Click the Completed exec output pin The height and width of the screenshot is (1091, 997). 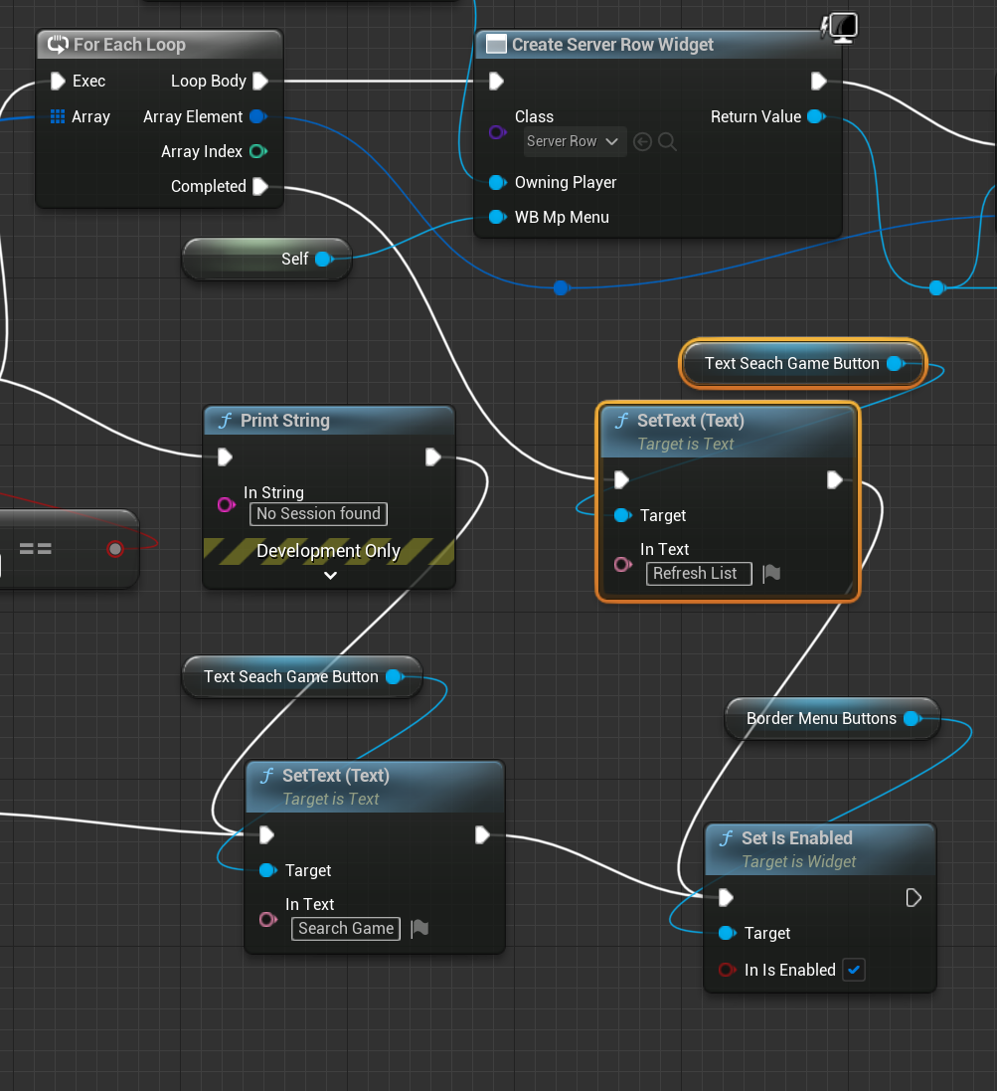260,186
